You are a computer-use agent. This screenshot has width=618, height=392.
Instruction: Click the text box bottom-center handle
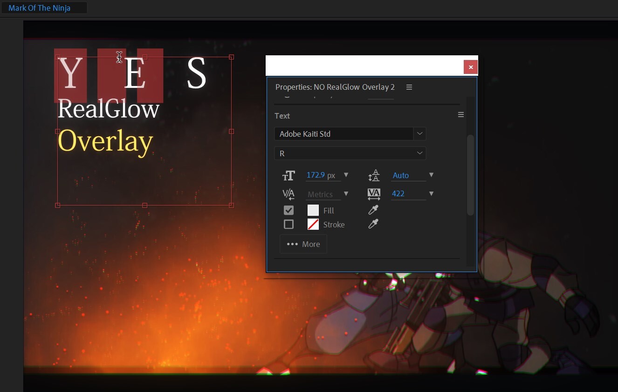tap(144, 205)
